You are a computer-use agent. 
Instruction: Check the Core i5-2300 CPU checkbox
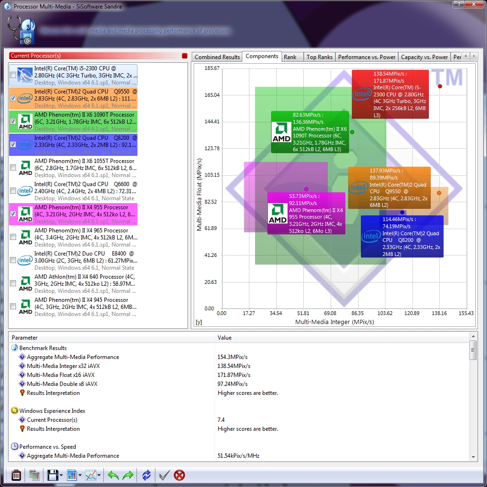coord(13,75)
